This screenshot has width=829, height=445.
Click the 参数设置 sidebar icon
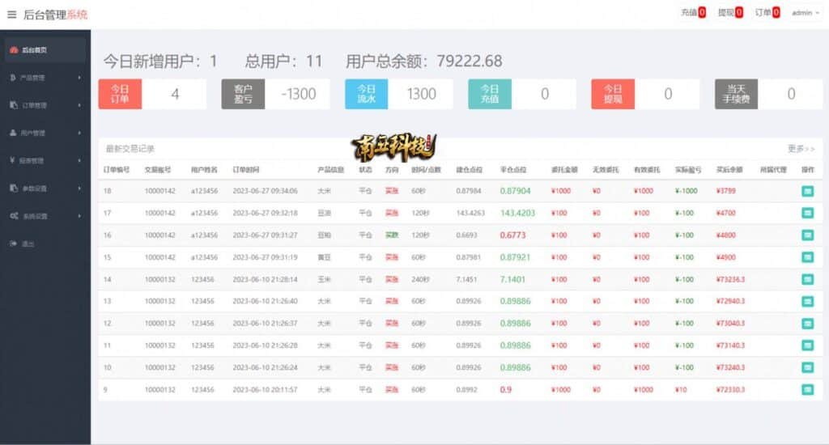coord(14,189)
